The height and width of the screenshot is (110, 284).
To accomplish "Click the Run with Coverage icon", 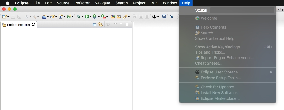I will 95,17.
